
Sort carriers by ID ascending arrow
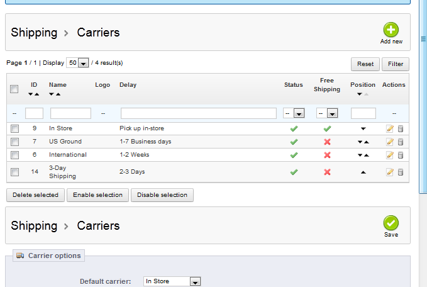(x=37, y=94)
